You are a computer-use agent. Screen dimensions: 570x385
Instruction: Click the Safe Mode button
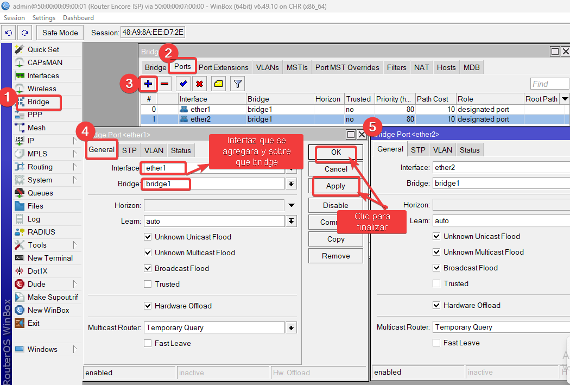tap(60, 33)
